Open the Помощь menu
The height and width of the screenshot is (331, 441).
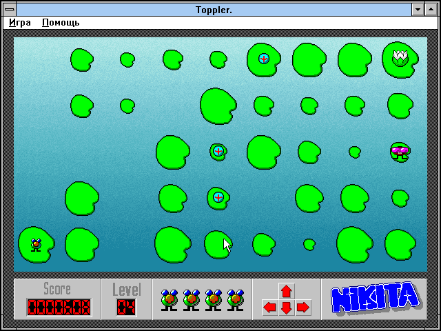point(61,22)
